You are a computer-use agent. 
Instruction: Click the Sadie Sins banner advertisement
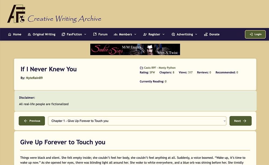tap(135, 49)
